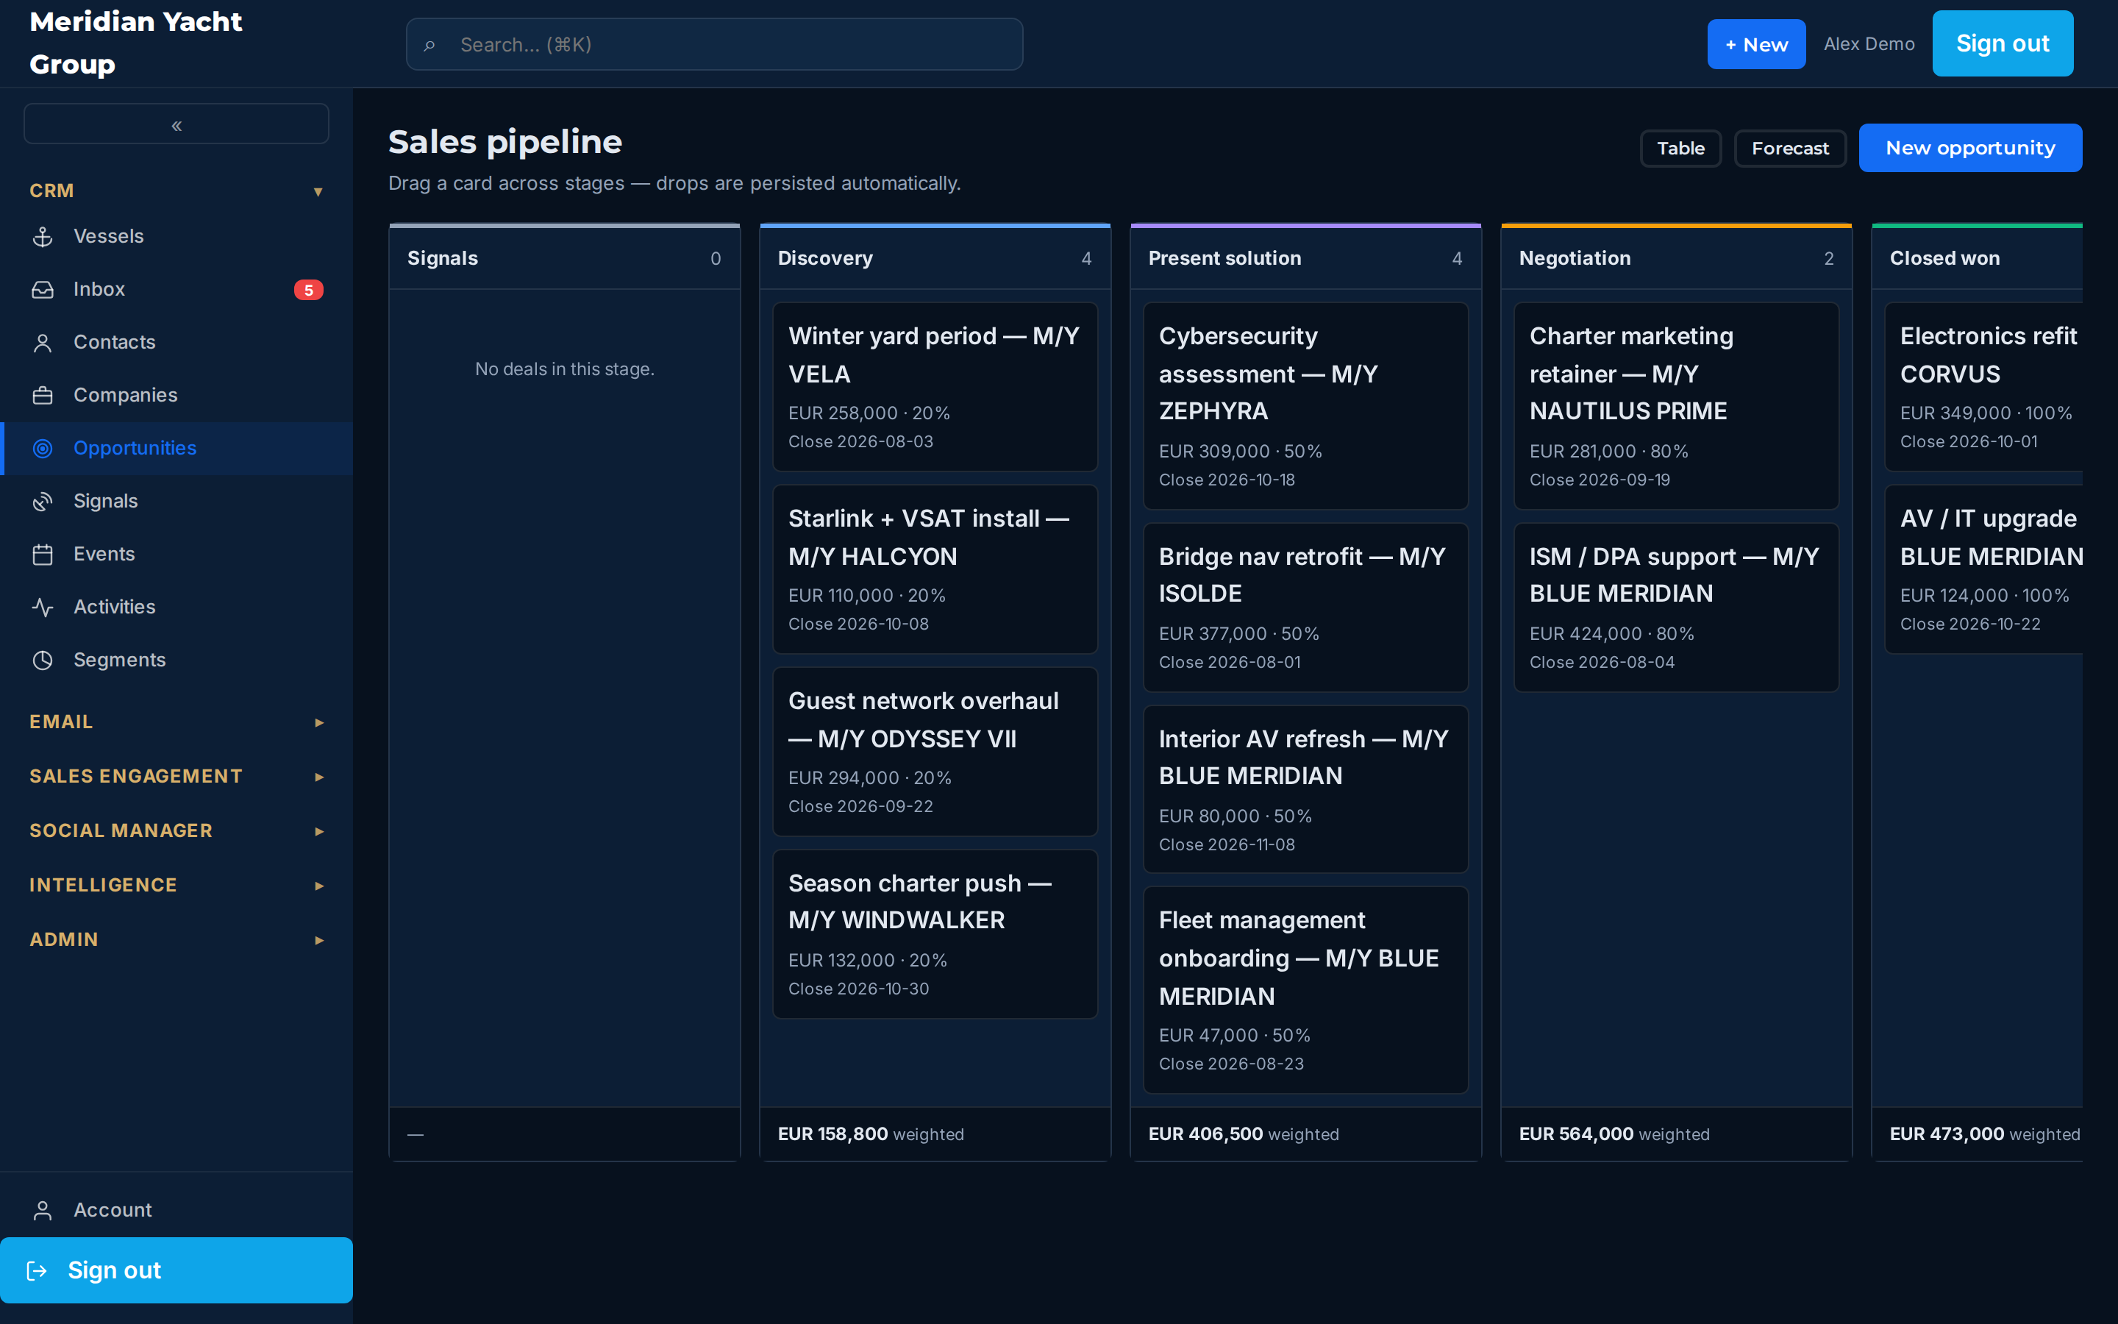
Task: Click the Vessels anchor icon
Action: point(43,236)
